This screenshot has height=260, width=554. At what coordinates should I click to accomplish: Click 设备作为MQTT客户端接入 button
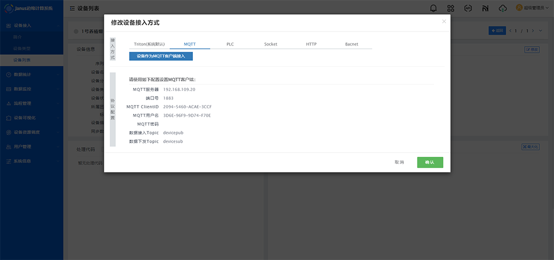pos(161,56)
